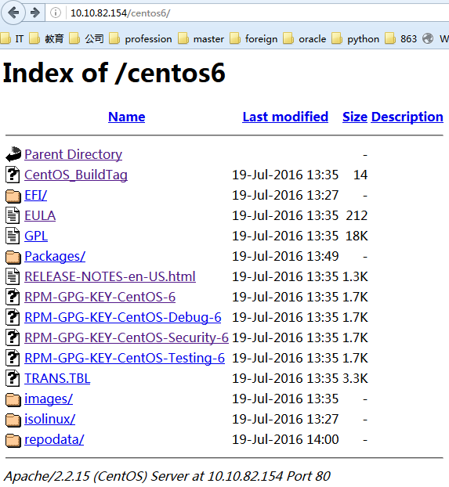Open the foreign bookmarks folder
Screen dimensions: 449x487
(253, 39)
